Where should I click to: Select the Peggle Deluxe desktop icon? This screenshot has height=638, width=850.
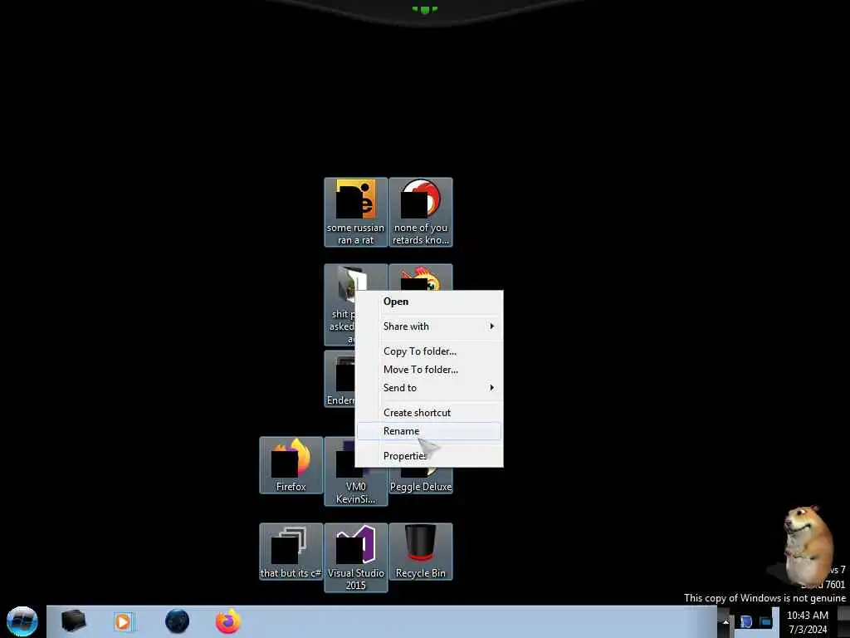[421, 481]
